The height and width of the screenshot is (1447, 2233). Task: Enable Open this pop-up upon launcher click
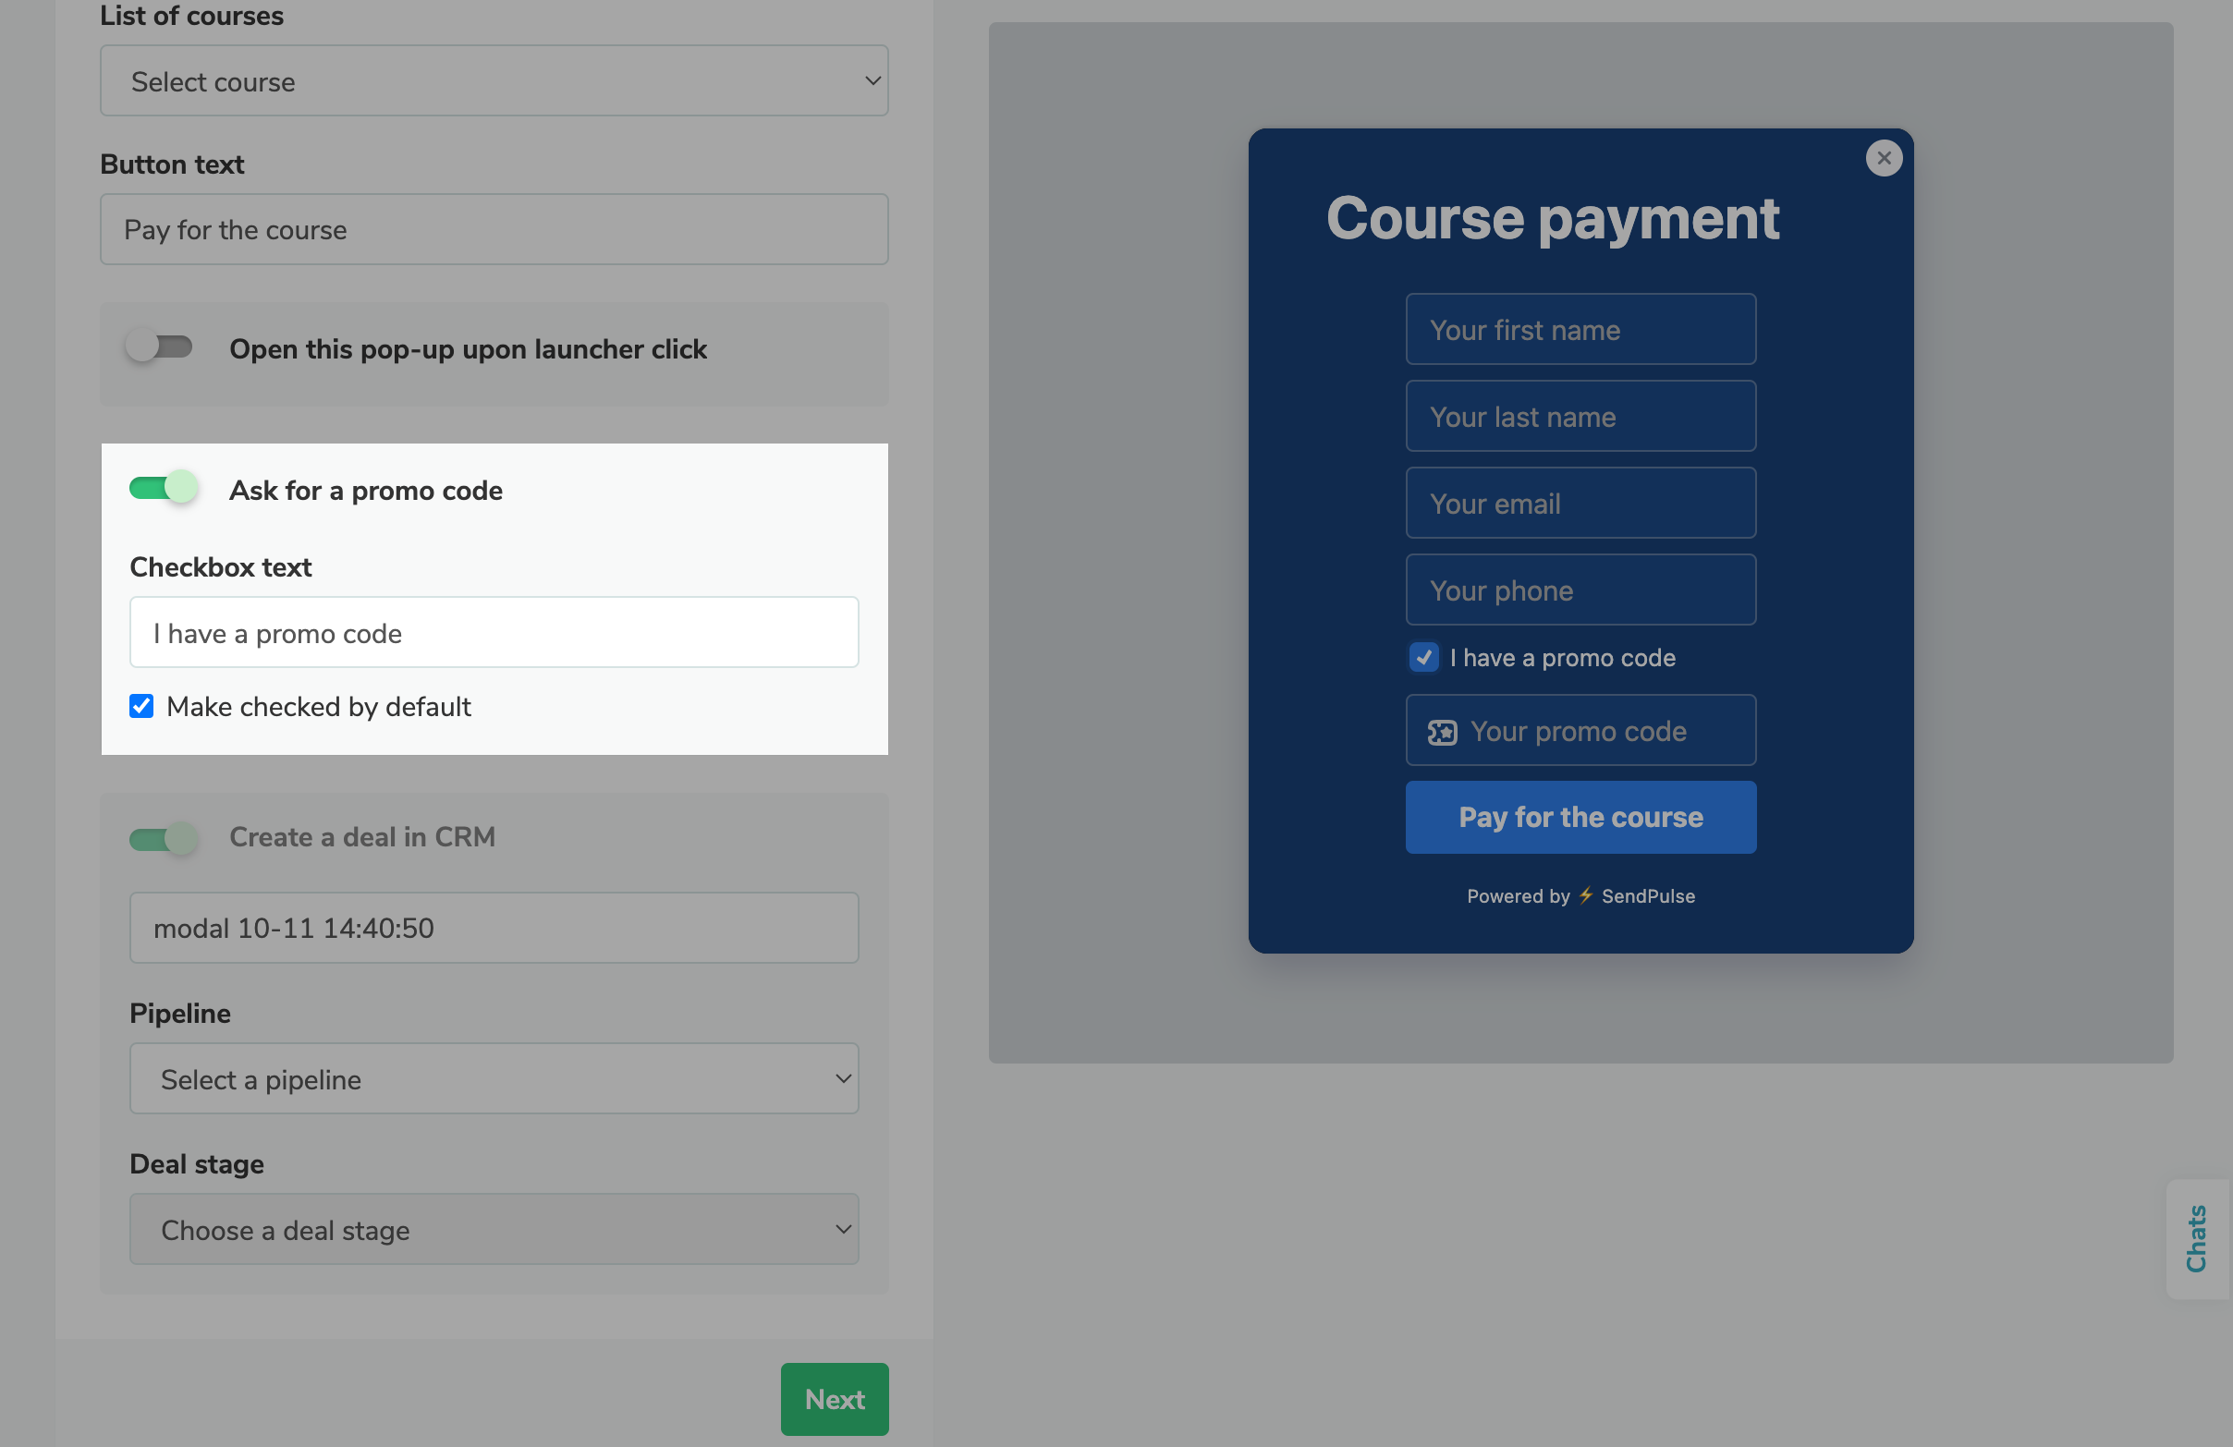tap(162, 347)
